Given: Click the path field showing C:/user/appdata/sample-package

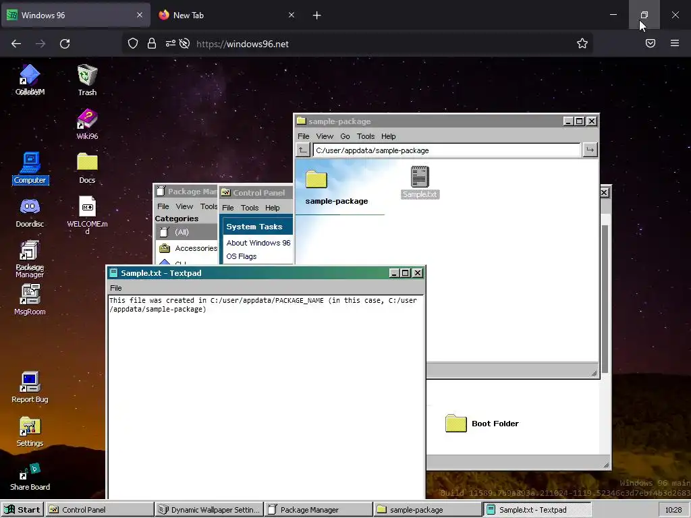Looking at the screenshot, I should [x=447, y=150].
